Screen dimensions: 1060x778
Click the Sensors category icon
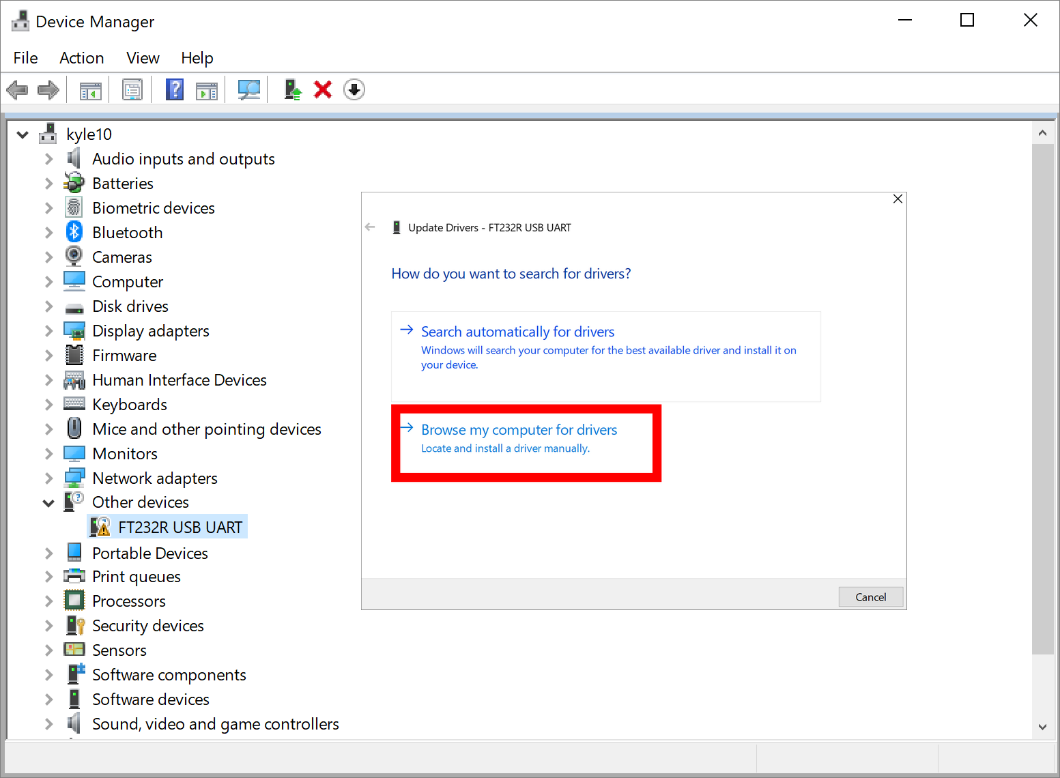tap(74, 650)
